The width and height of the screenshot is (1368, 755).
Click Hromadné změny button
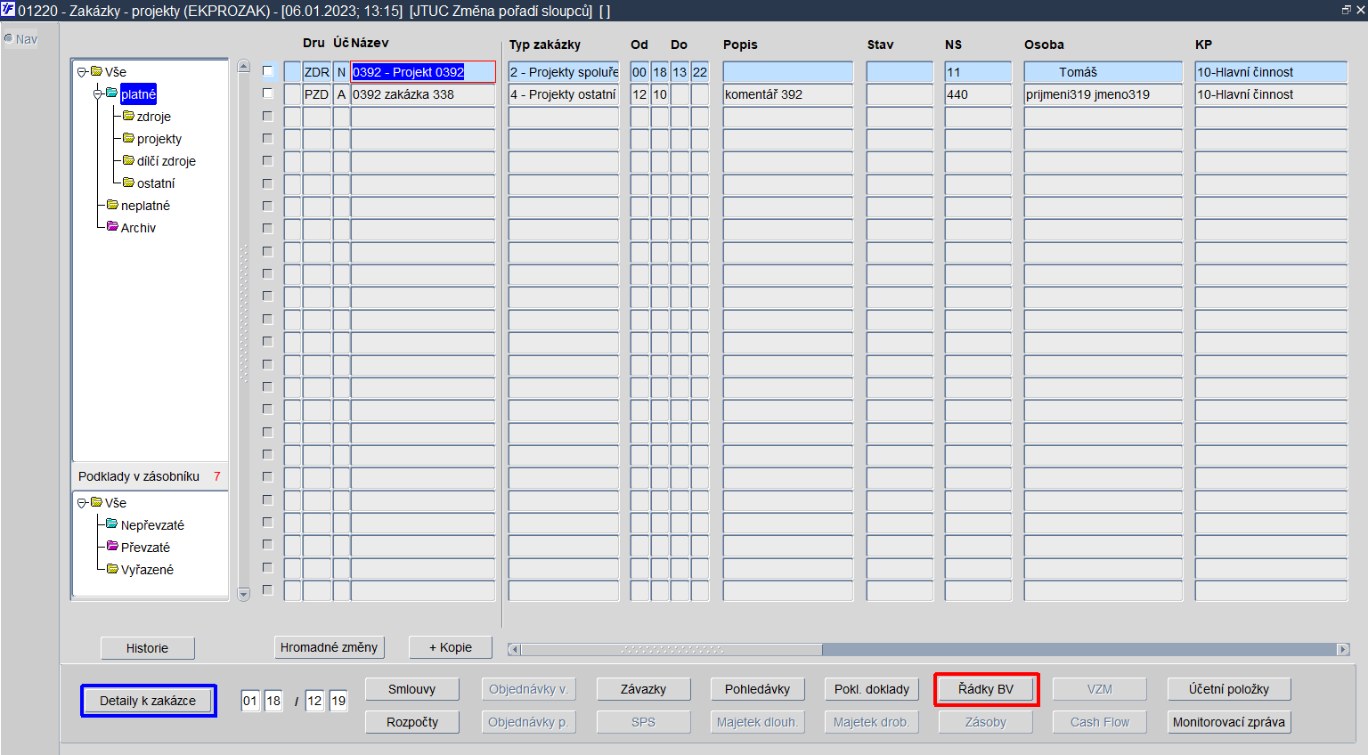[329, 647]
